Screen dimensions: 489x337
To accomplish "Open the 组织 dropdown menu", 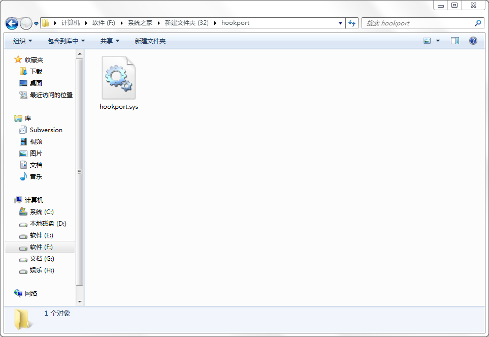I will click(22, 41).
